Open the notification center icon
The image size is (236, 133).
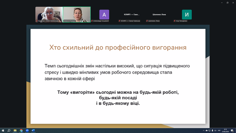[232, 130]
